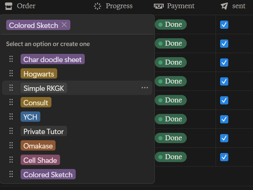
Task: Uncheck the sent checkbox in sixth row
Action: click(224, 119)
